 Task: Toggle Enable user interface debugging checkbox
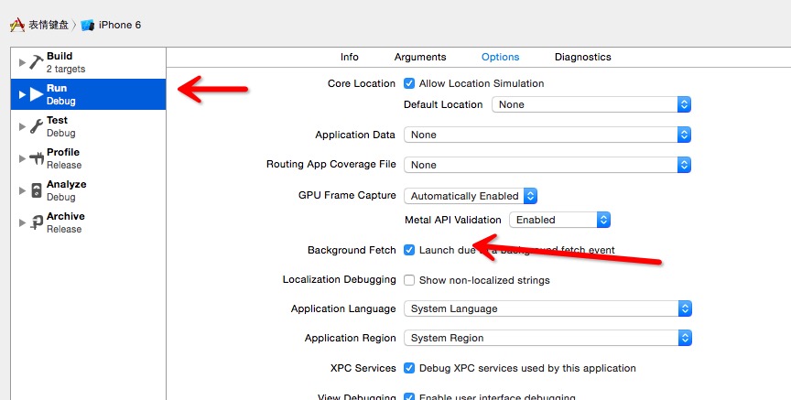coord(409,397)
